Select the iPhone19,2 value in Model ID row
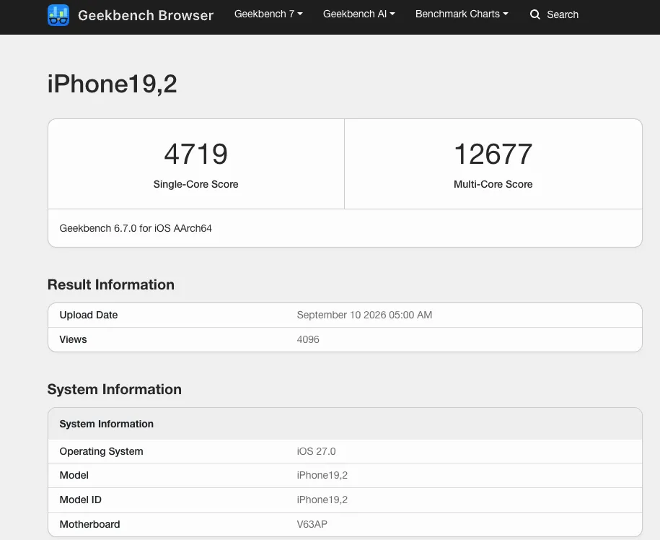The width and height of the screenshot is (660, 540). click(322, 500)
